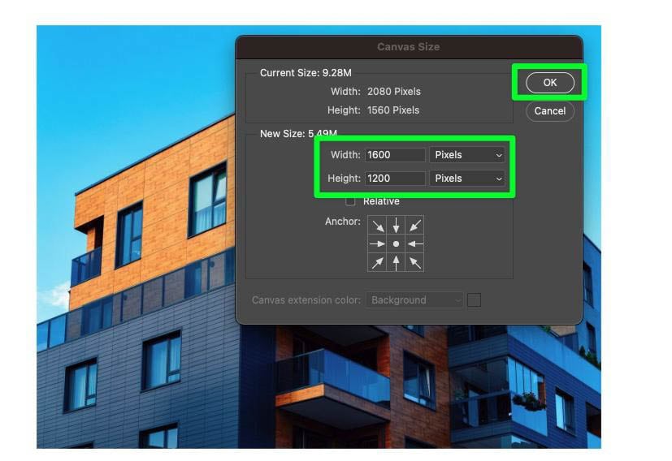Open the Height units Pixels dropdown
672x461 pixels.
(x=467, y=179)
